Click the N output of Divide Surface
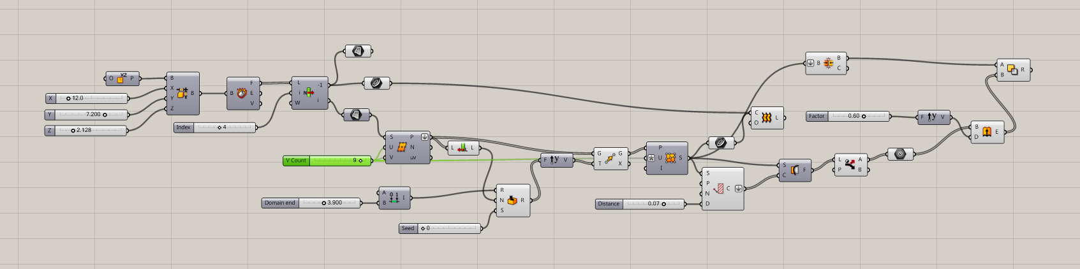1080x269 pixels. click(413, 147)
